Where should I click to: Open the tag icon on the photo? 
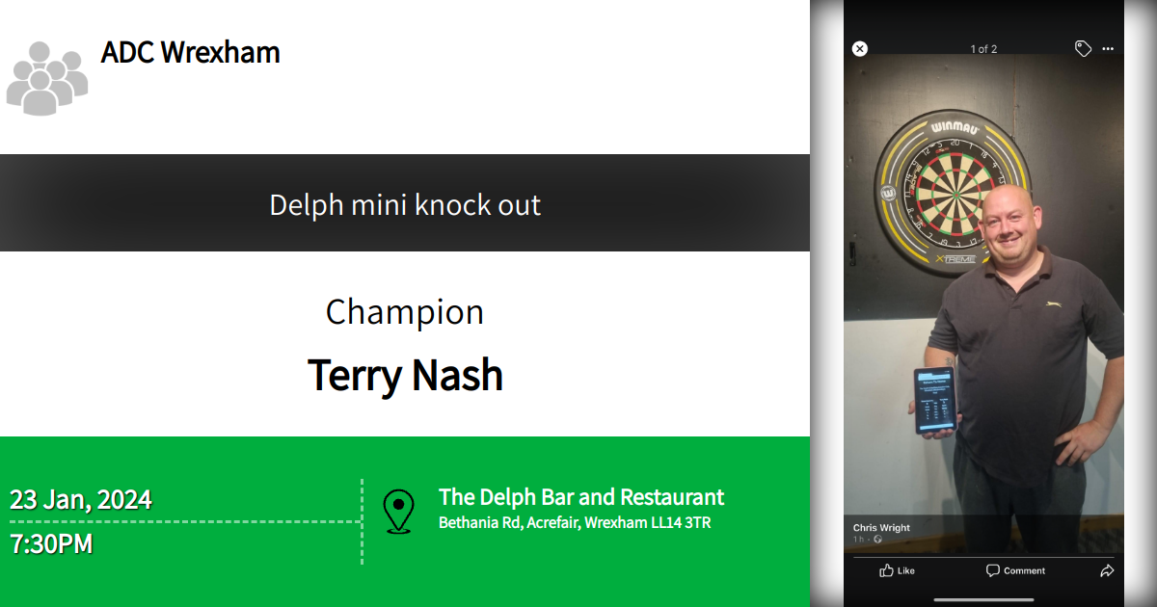click(1083, 48)
